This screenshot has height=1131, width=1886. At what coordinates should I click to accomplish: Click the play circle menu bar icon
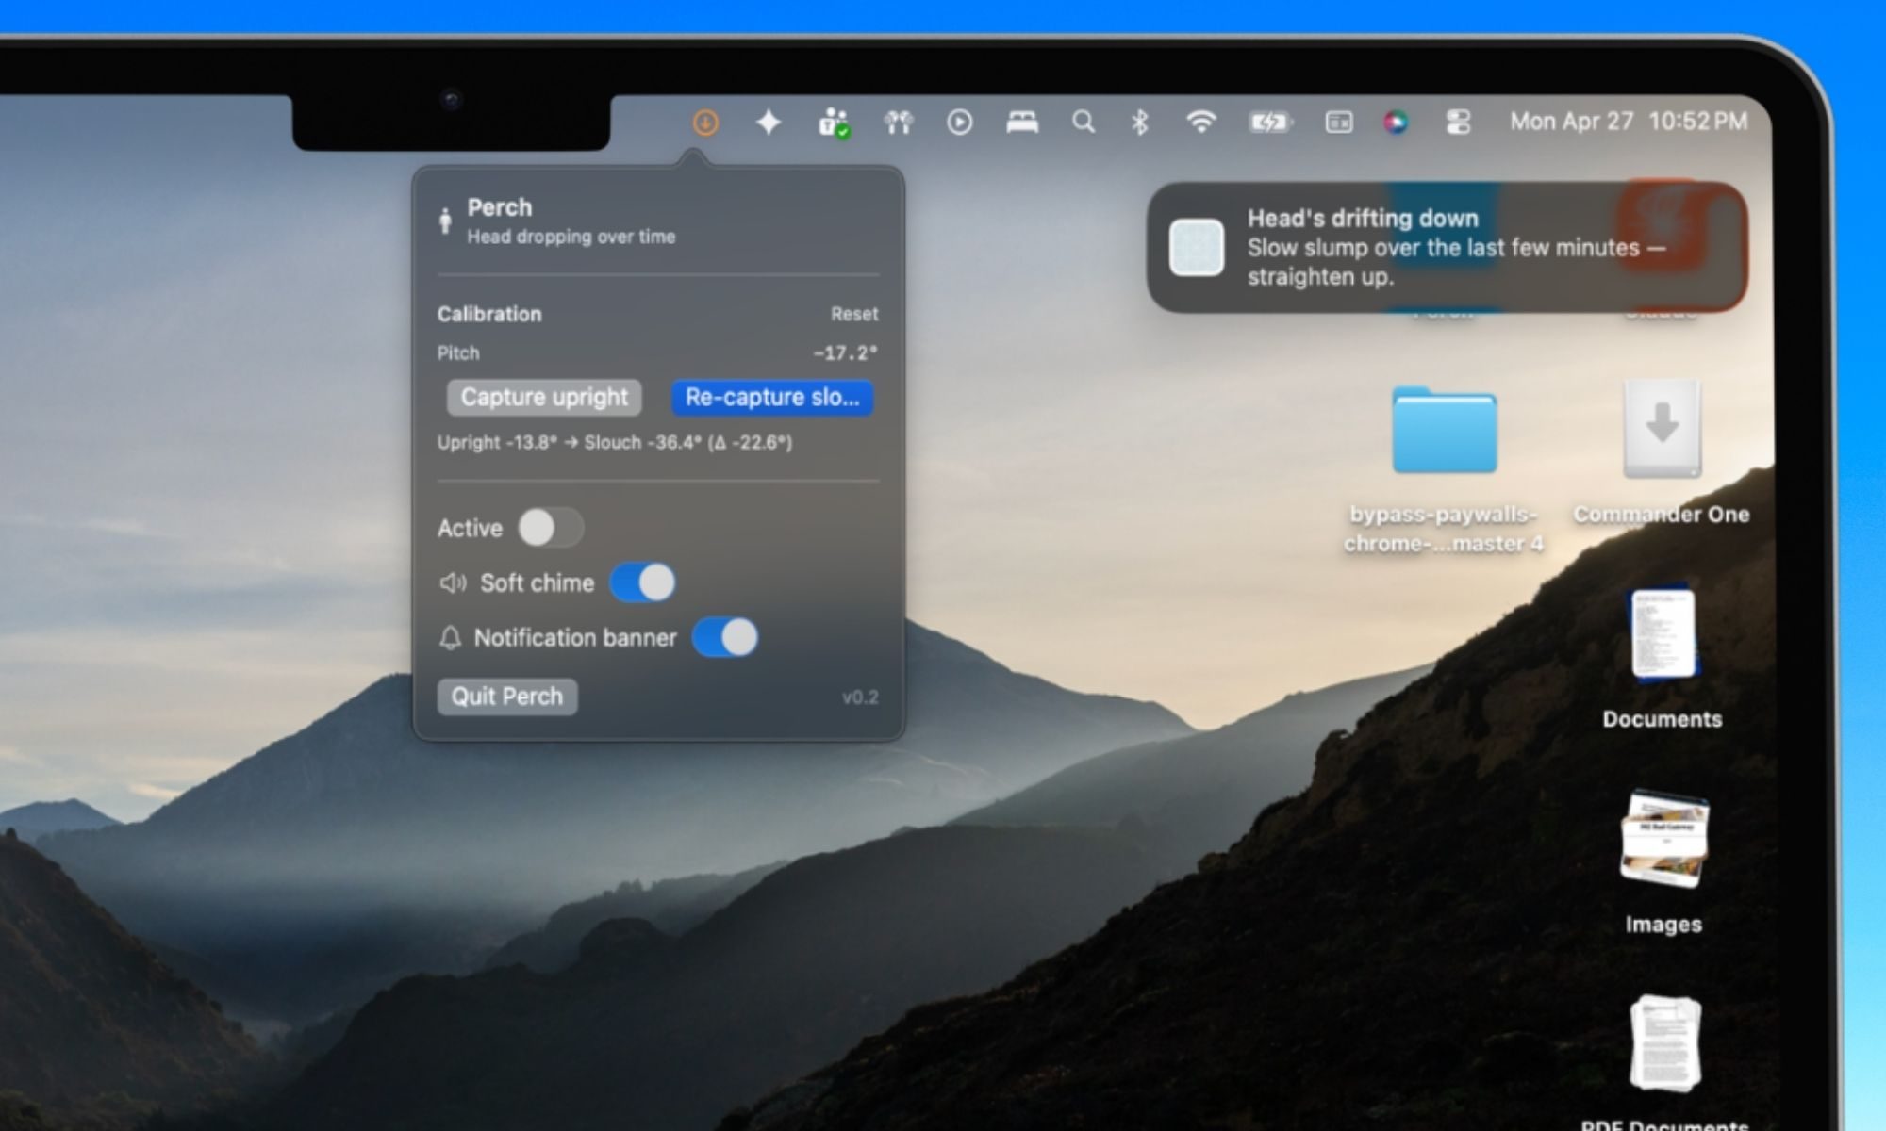pyautogui.click(x=959, y=123)
